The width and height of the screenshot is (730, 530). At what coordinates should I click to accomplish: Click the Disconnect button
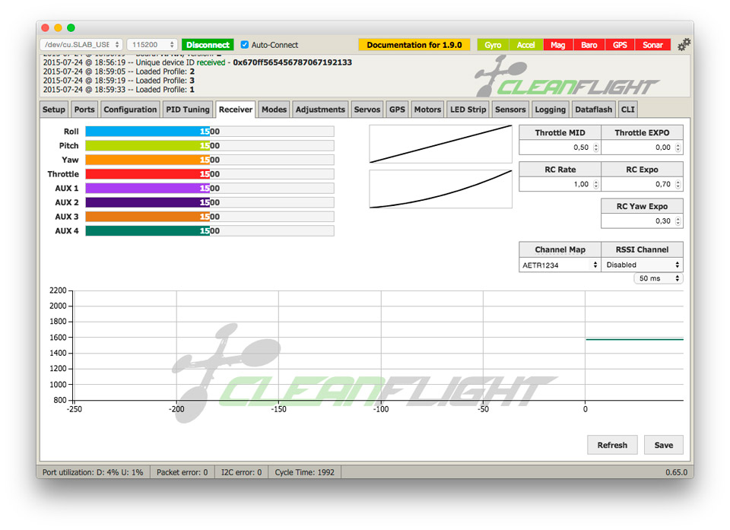208,45
